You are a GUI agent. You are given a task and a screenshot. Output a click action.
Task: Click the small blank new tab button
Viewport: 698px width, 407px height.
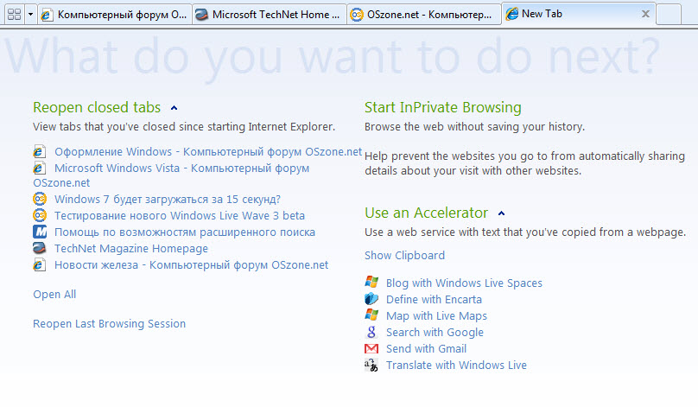tap(669, 15)
